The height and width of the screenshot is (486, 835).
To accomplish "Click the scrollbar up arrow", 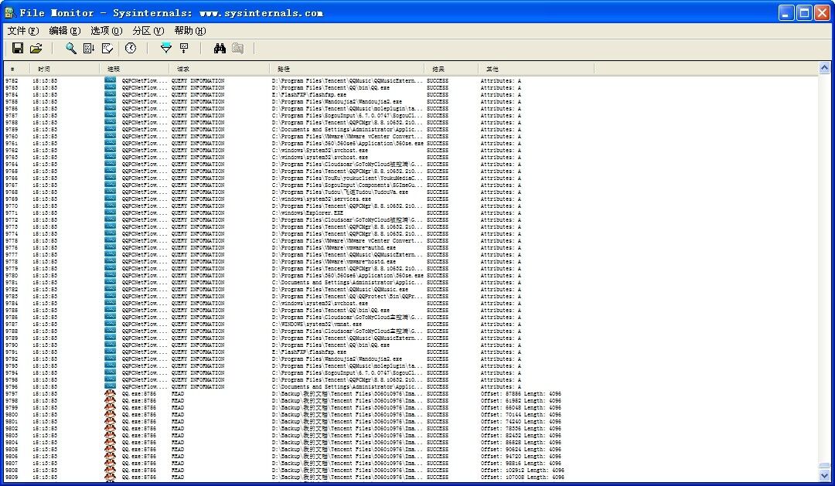I will (824, 67).
